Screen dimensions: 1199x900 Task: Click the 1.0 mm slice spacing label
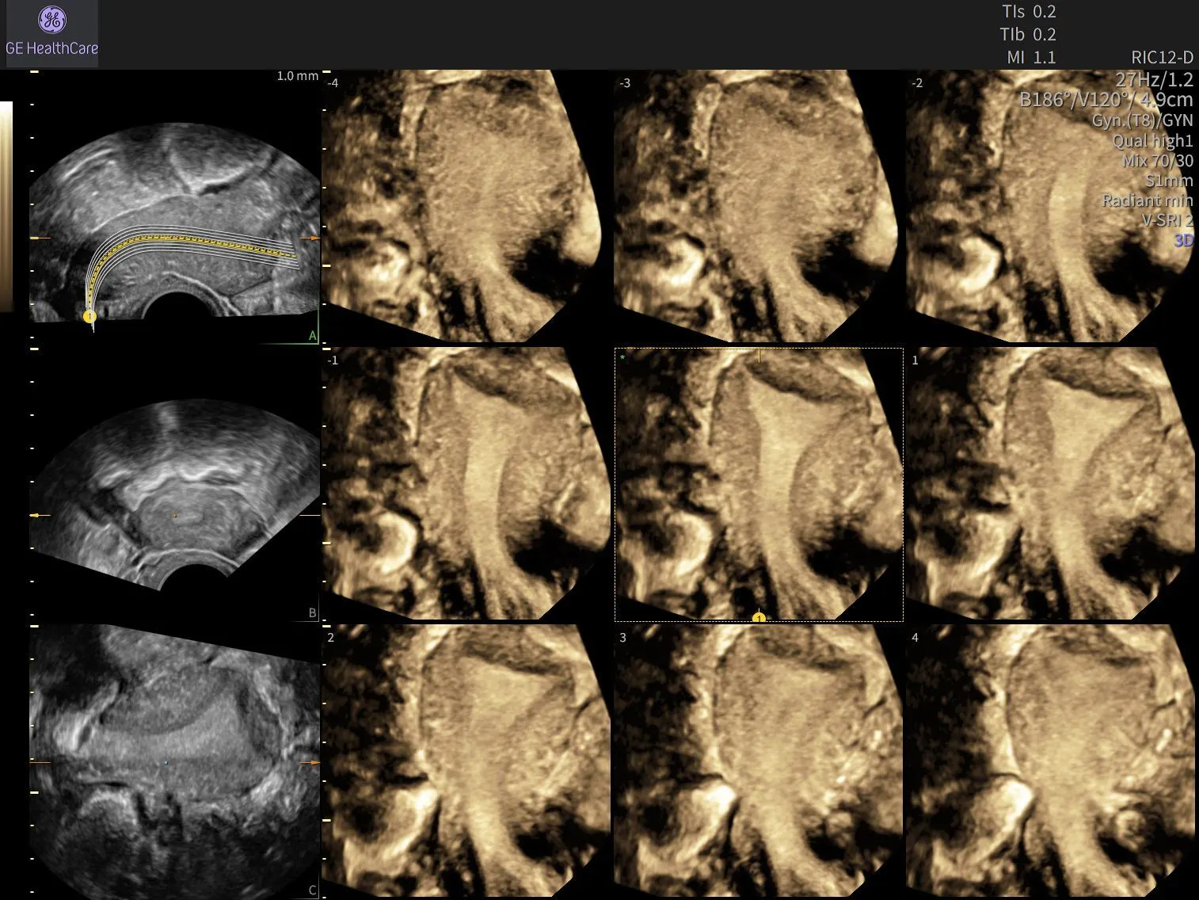[x=298, y=76]
